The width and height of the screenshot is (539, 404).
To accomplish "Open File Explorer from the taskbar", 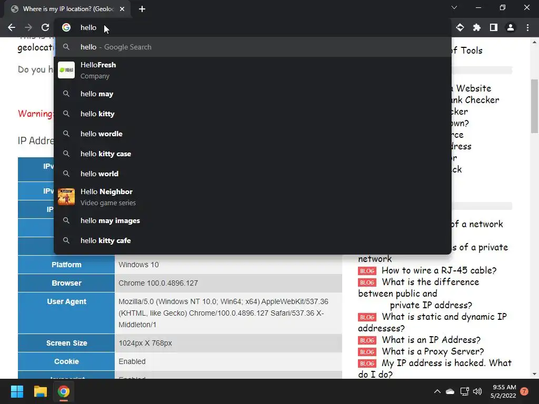I will coord(40,391).
